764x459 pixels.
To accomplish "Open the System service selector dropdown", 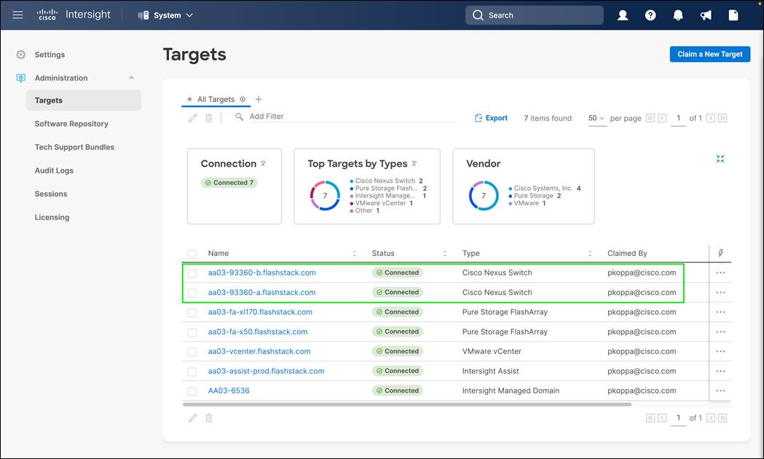I will 165,15.
